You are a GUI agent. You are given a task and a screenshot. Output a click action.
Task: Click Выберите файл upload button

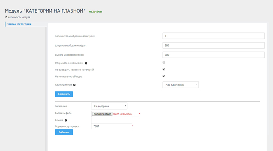click(x=102, y=114)
